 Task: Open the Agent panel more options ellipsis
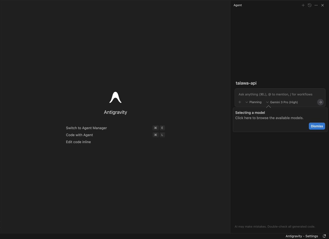click(x=316, y=5)
